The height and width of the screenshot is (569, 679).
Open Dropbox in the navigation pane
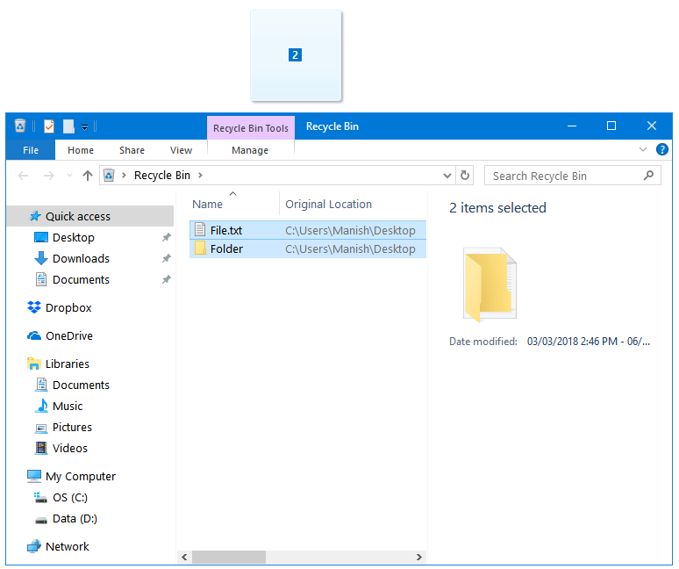tap(68, 307)
